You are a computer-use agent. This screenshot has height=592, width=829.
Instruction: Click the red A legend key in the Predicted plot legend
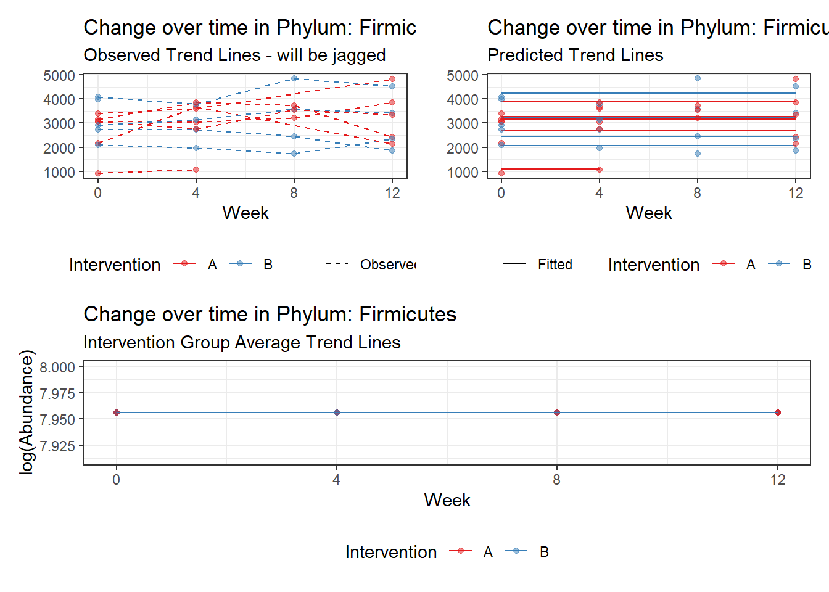coord(723,264)
